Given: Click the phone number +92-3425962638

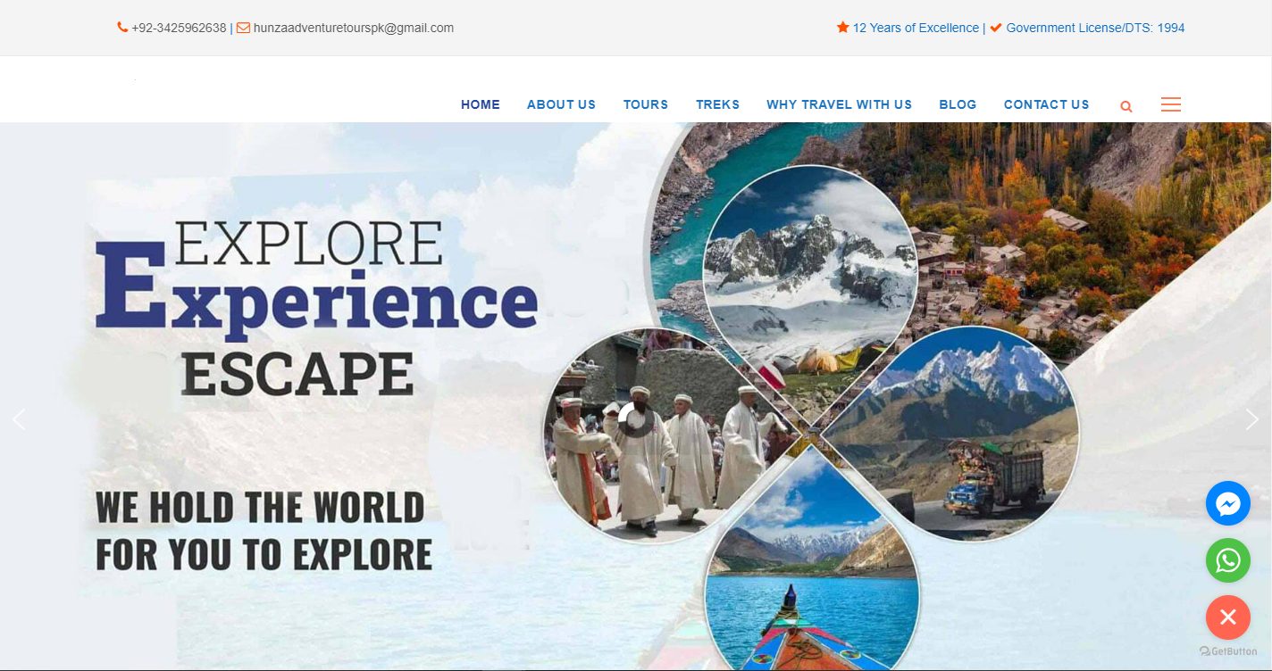Looking at the screenshot, I should pos(179,28).
